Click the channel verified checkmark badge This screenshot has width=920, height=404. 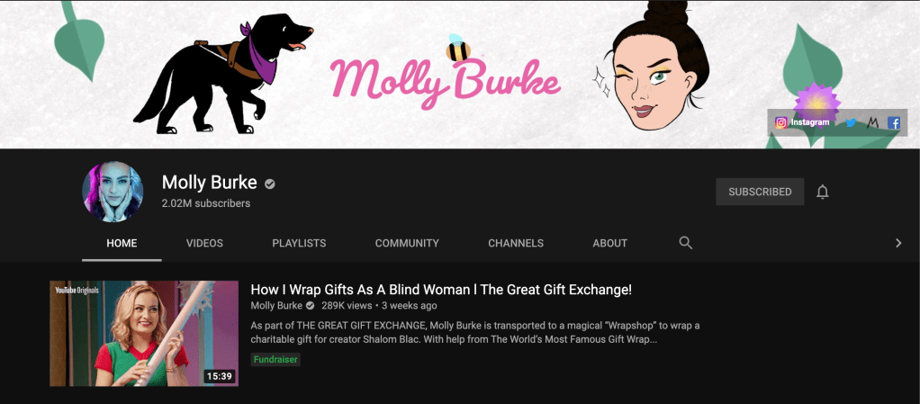pos(269,184)
